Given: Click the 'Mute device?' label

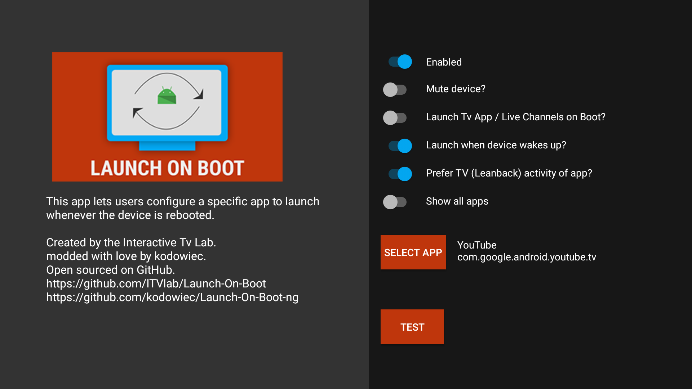Looking at the screenshot, I should pos(456,89).
